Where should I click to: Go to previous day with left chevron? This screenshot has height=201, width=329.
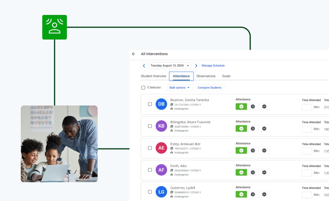click(144, 66)
